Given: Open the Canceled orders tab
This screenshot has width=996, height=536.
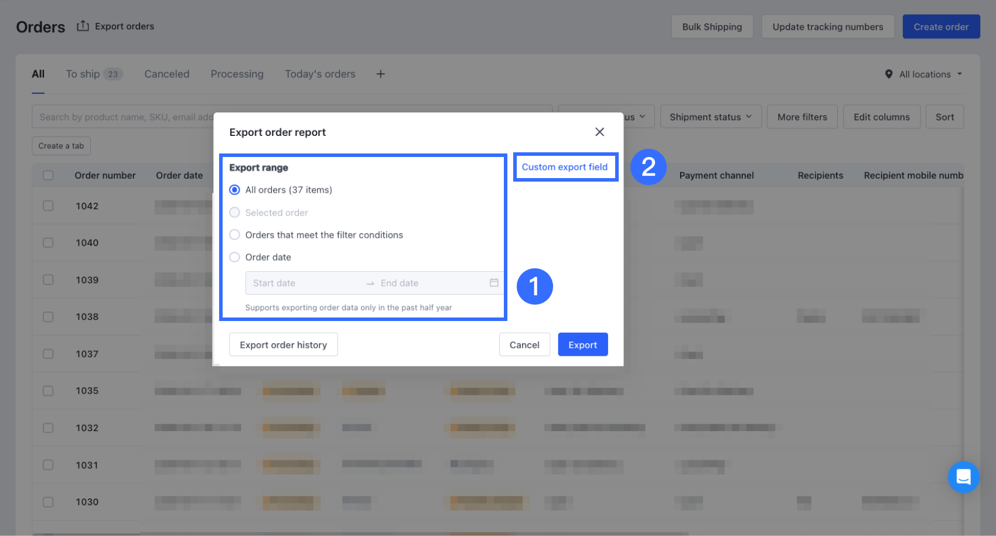Looking at the screenshot, I should [x=167, y=74].
